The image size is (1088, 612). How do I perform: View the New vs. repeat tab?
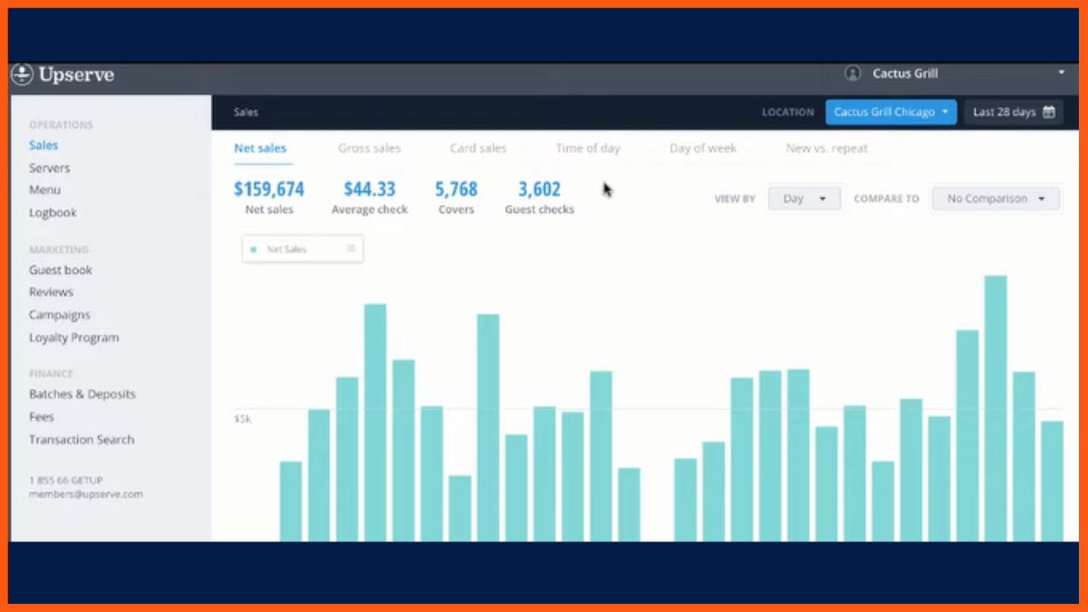pos(826,149)
